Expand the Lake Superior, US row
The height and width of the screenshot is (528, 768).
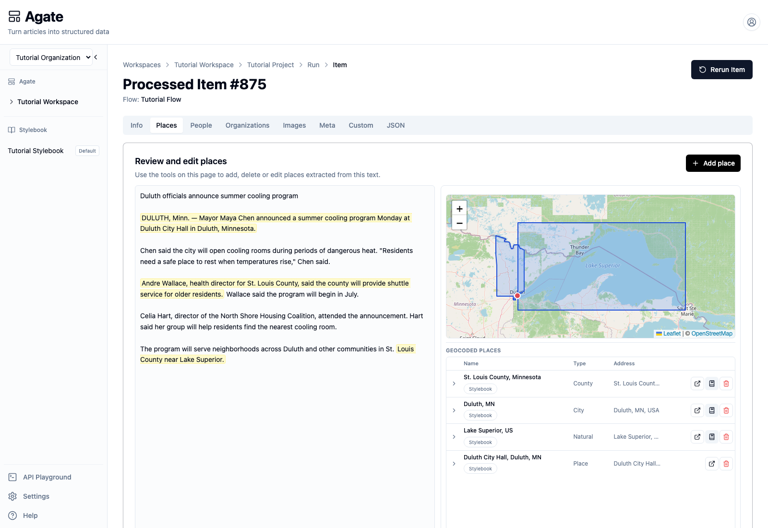454,437
